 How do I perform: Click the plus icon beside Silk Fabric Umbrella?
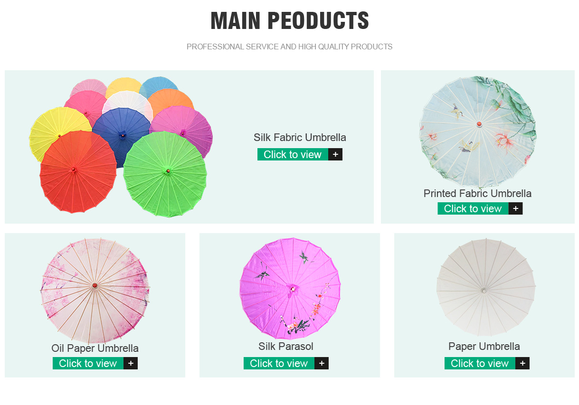[x=335, y=154]
